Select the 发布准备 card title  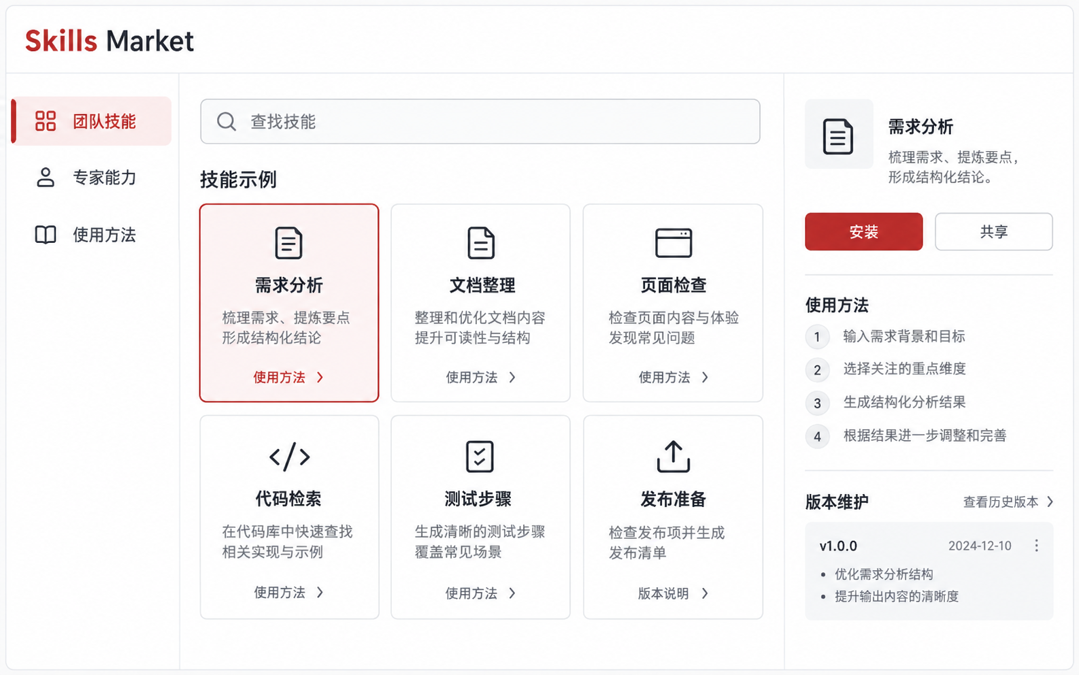(x=674, y=500)
